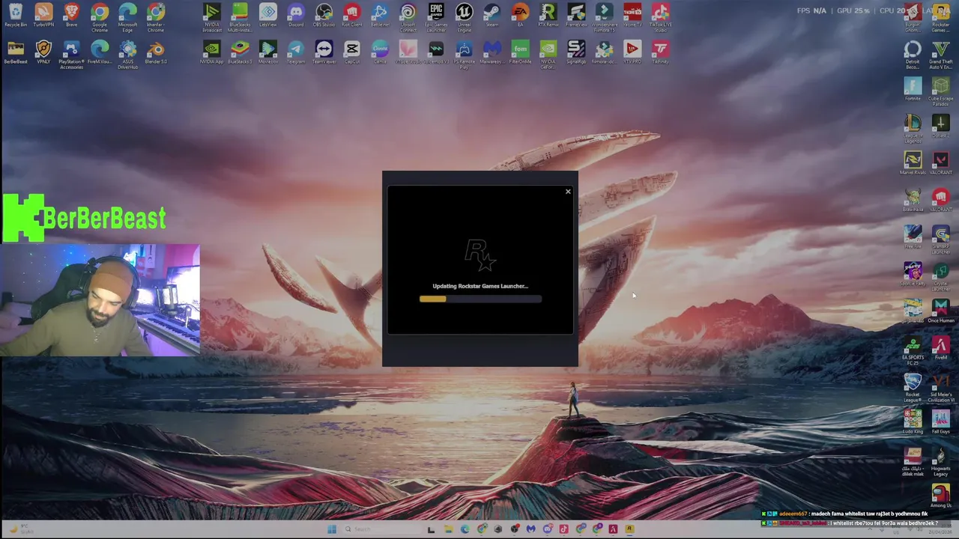Open PlayStation Accessories shortcut
959x539 pixels.
(72, 55)
